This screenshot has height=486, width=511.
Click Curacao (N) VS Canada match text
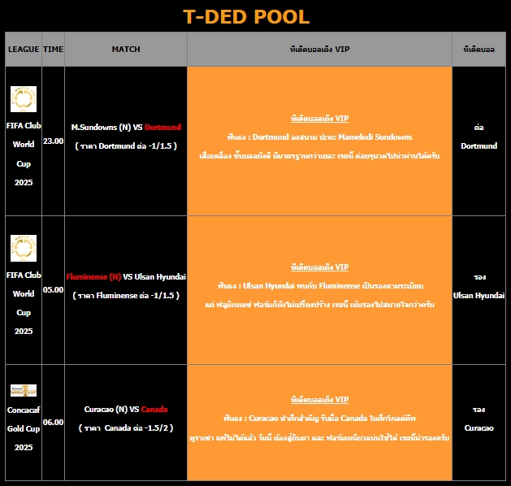pyautogui.click(x=126, y=410)
